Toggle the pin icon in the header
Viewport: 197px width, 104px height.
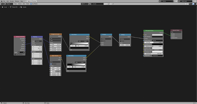point(113,4)
